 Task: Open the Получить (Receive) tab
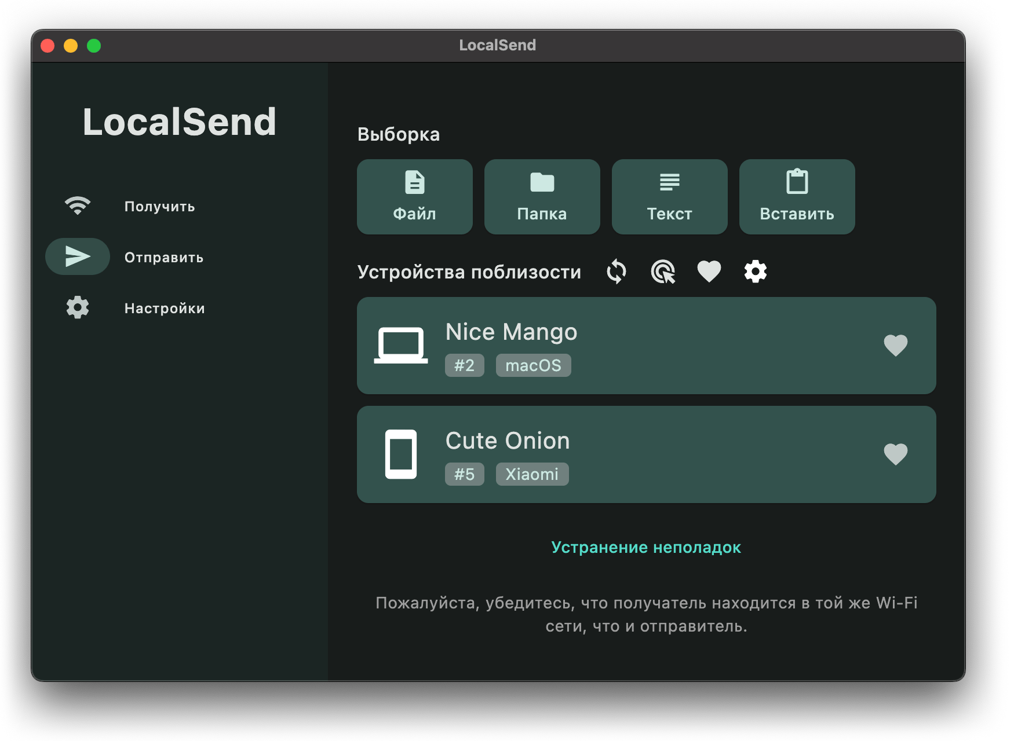click(159, 206)
